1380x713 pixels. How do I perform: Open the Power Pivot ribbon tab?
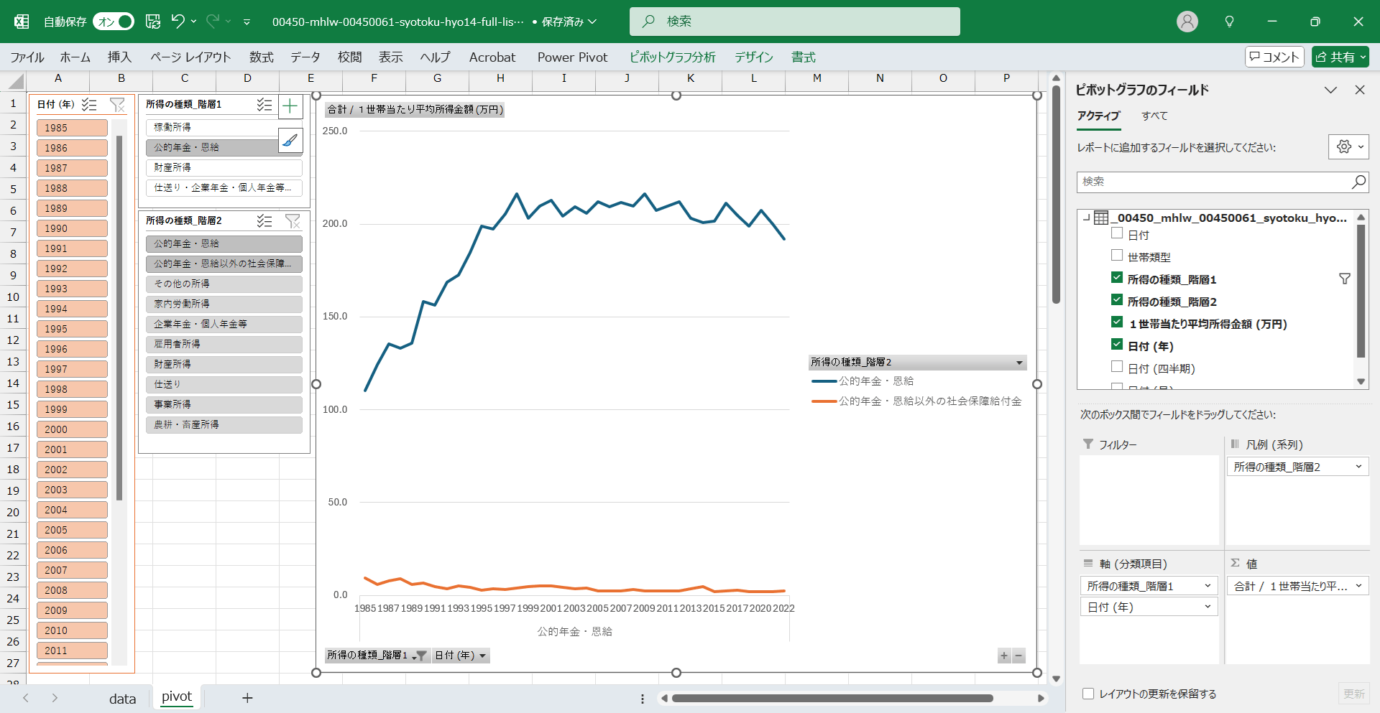(572, 57)
